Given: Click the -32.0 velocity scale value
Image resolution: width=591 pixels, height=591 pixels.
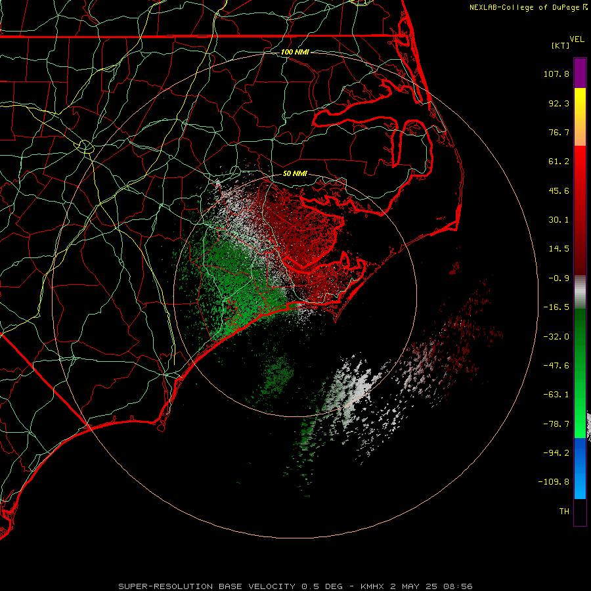Looking at the screenshot, I should [x=556, y=337].
